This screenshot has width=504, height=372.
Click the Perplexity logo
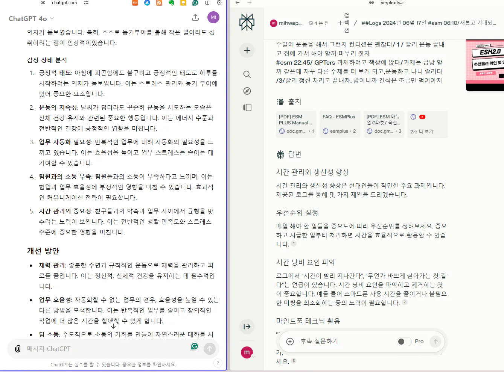coord(247,22)
